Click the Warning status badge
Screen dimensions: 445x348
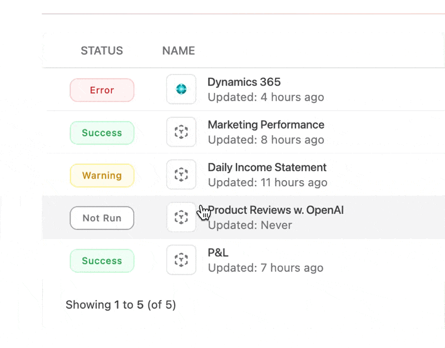tap(102, 176)
